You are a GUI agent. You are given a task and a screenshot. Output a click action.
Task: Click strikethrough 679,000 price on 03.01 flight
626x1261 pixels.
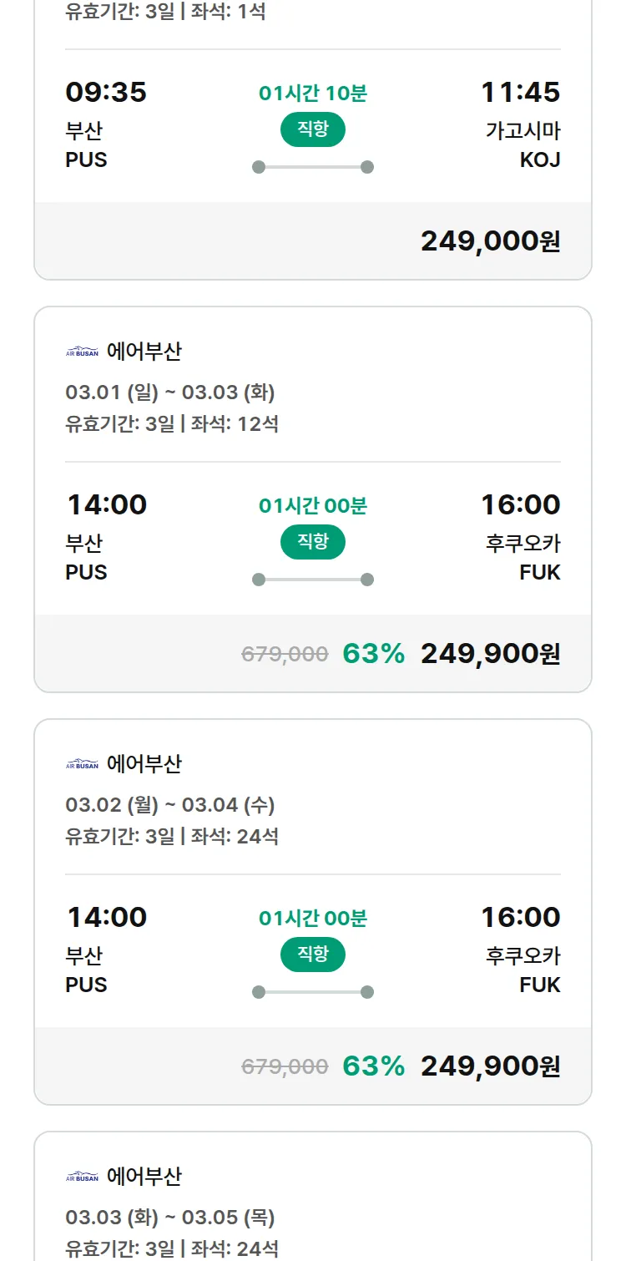[285, 655]
